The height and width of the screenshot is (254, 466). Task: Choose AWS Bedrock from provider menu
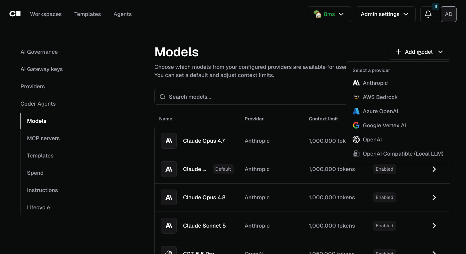click(398, 97)
